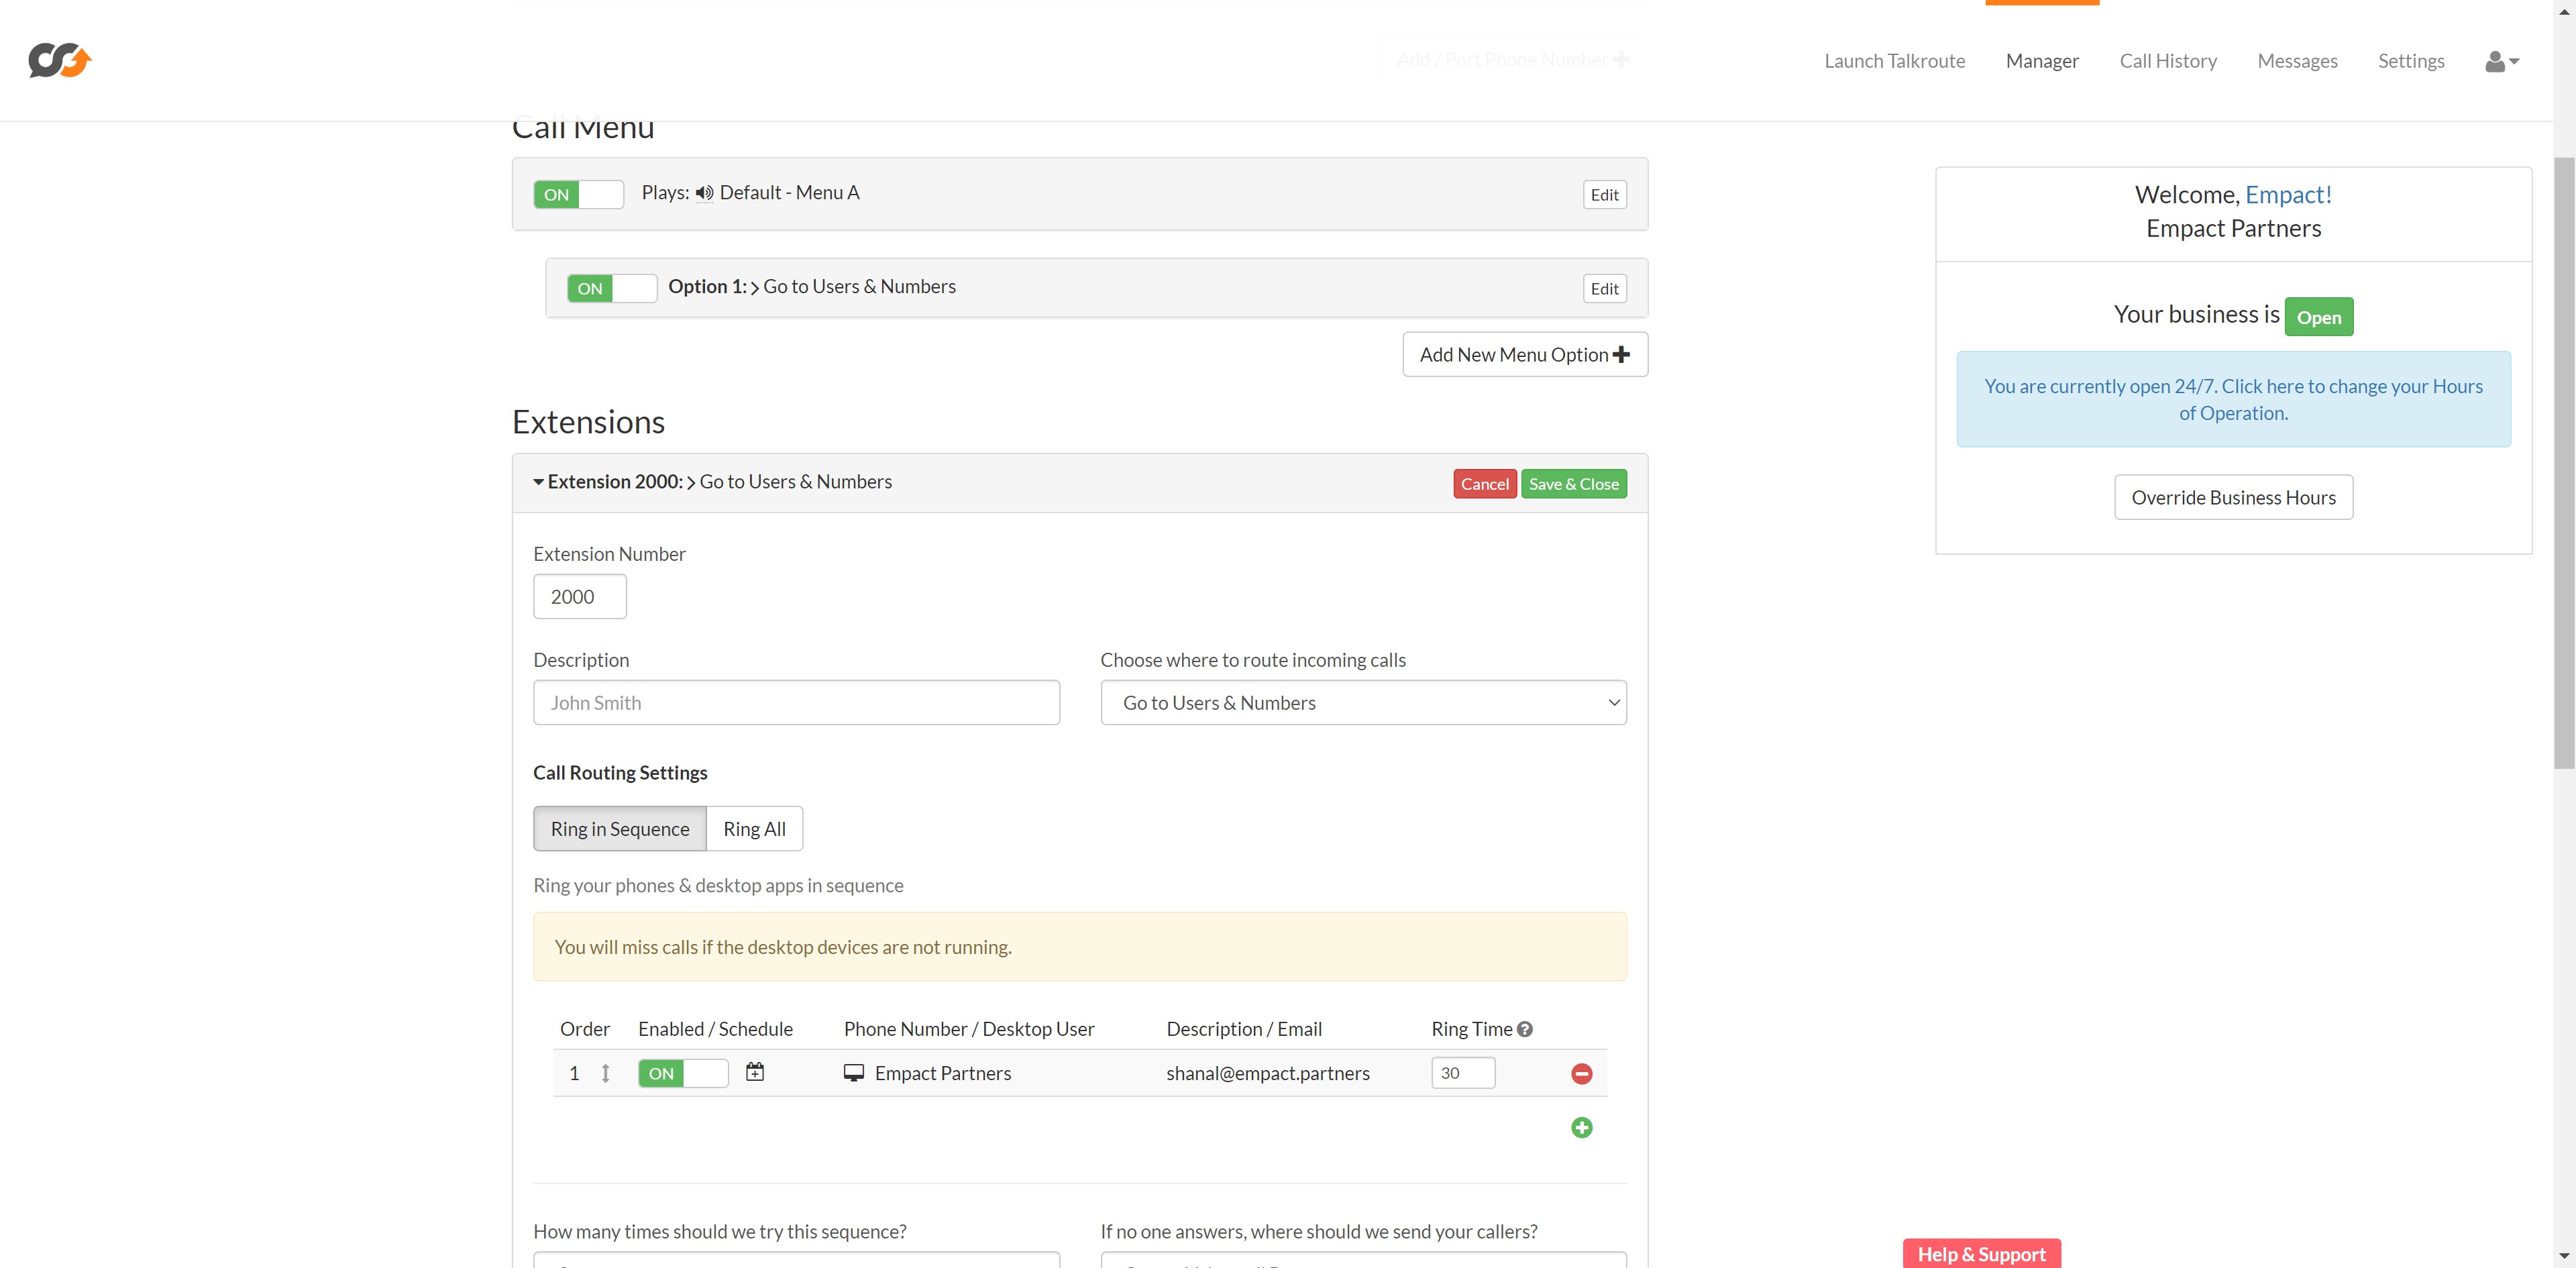Select the Ring All option
2576x1268 pixels.
point(754,829)
